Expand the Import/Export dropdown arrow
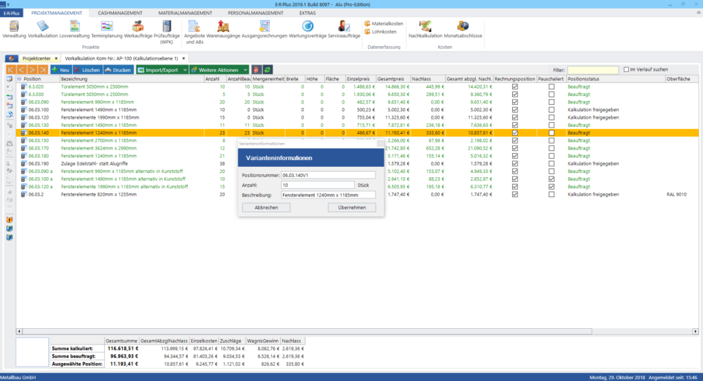Image resolution: width=703 pixels, height=381 pixels. pos(185,70)
